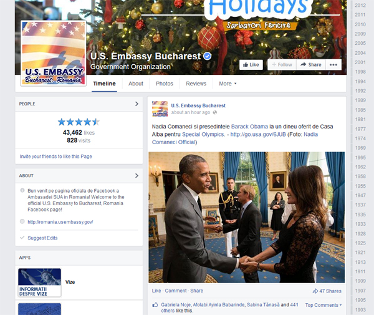Click the thumbs-up icon beside likers list
The height and width of the screenshot is (315, 374).
click(x=155, y=305)
